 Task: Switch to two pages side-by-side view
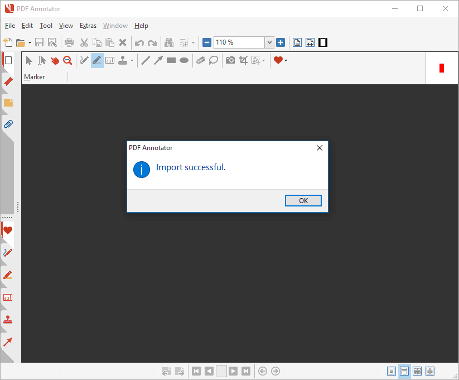430,371
